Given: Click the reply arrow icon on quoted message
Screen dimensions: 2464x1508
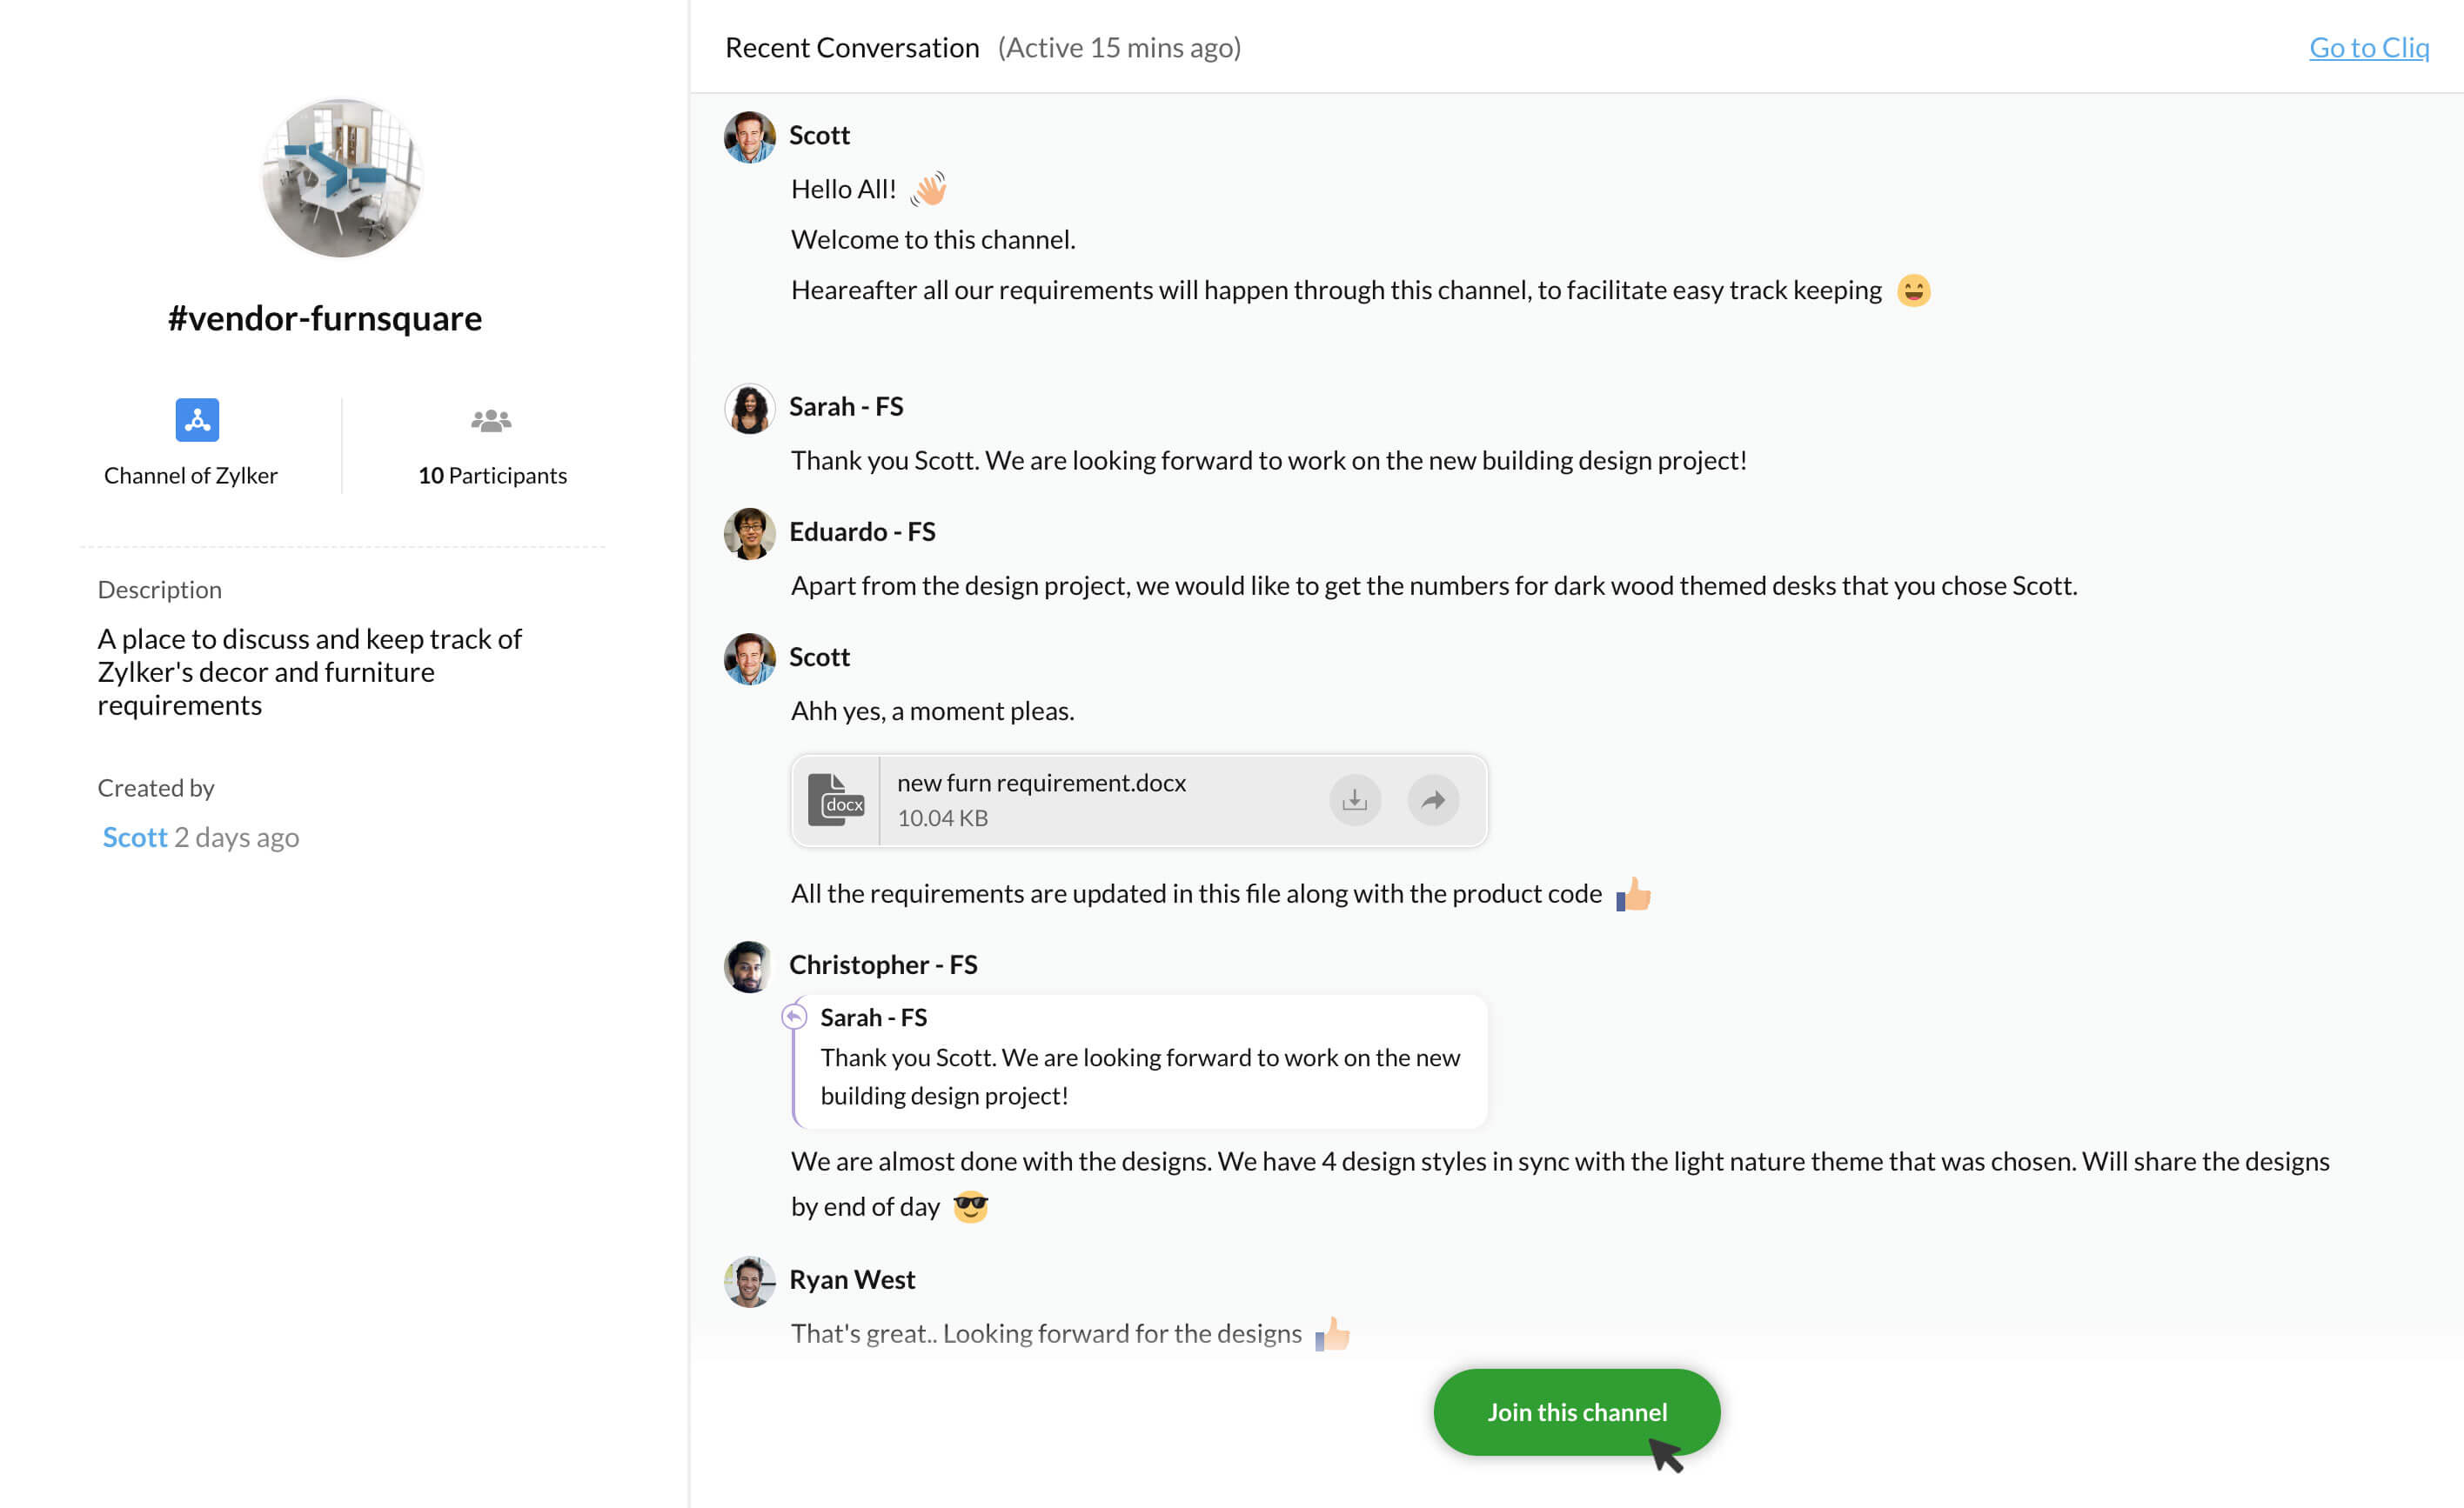Looking at the screenshot, I should pyautogui.click(x=794, y=1017).
